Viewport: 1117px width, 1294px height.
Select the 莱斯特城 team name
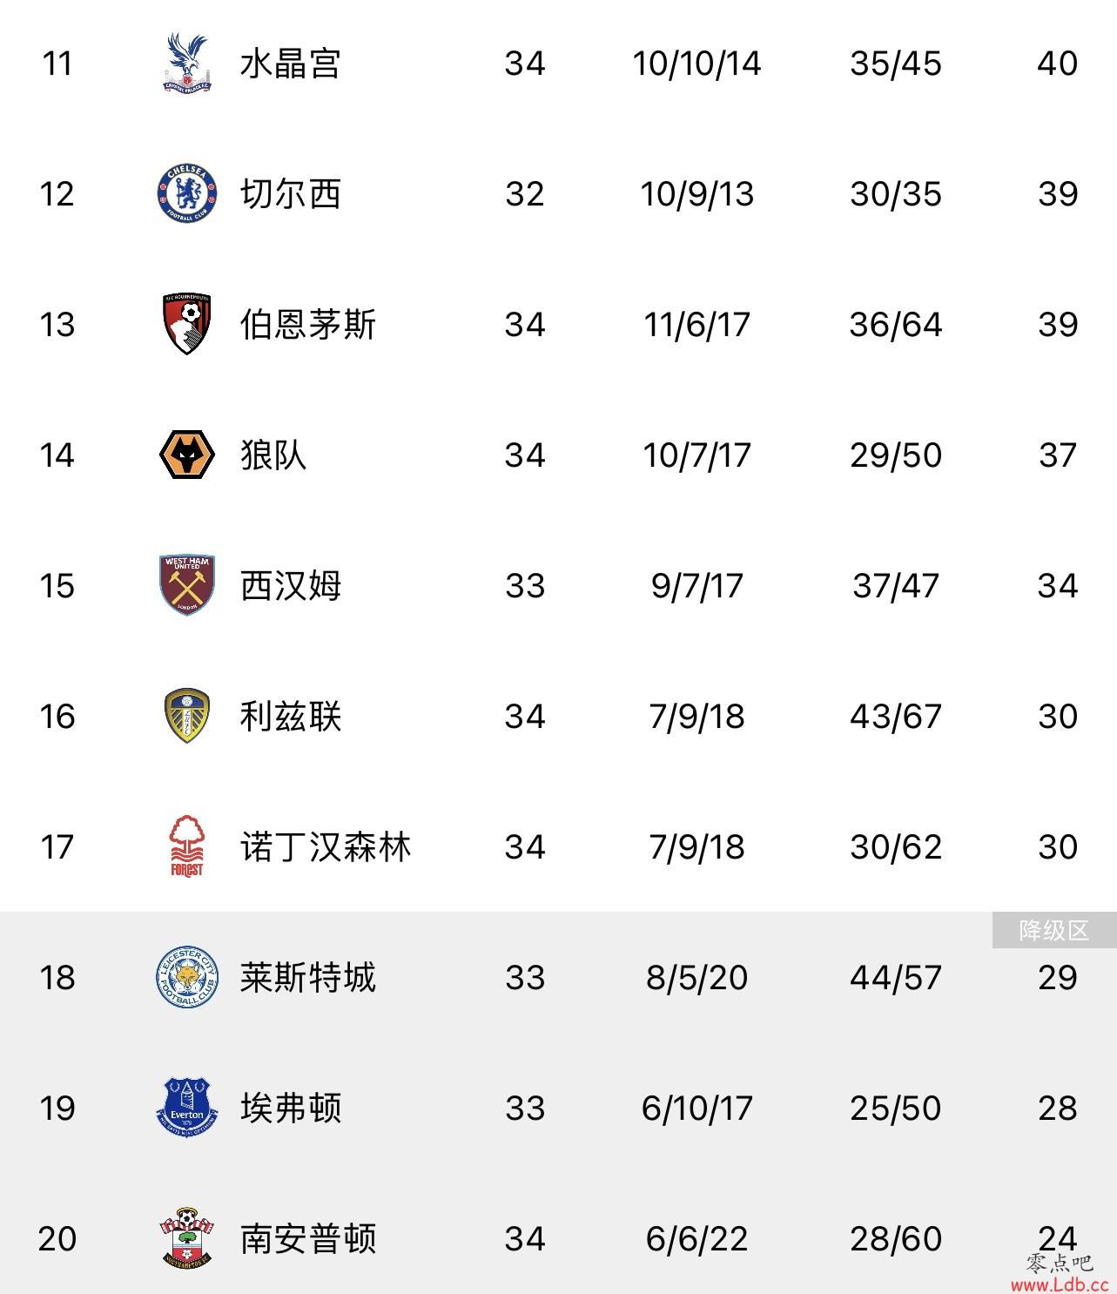point(307,978)
